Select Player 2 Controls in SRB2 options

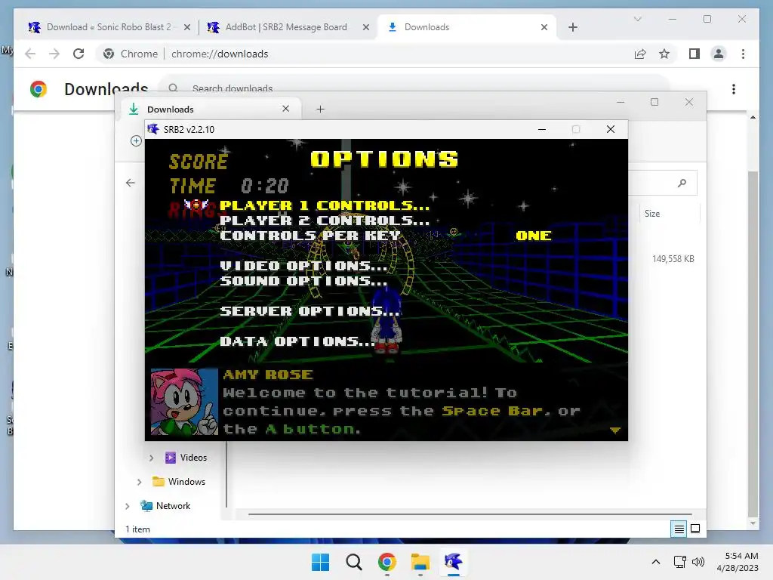coord(325,221)
